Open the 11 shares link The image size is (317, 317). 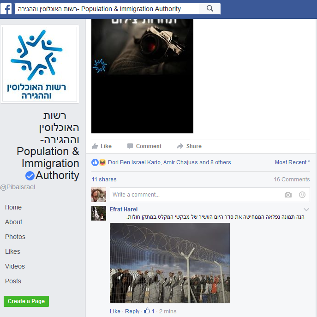click(104, 179)
